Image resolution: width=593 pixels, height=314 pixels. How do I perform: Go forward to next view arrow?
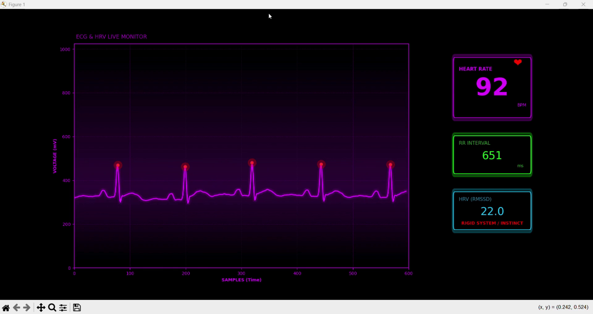point(27,308)
